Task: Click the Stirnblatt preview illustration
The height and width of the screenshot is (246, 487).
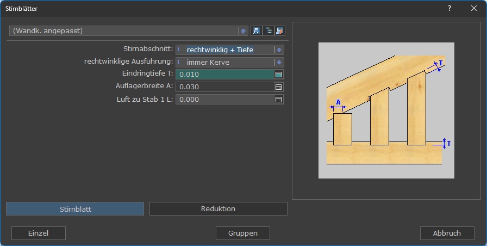Action: pos(386,110)
